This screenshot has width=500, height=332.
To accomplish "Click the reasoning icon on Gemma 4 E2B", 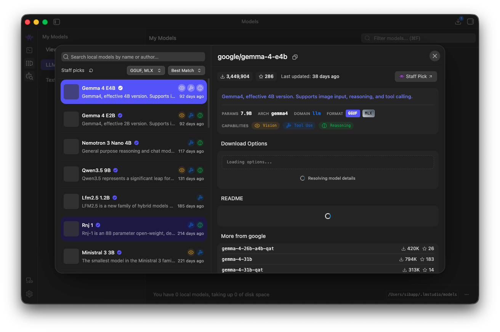I will (x=200, y=115).
